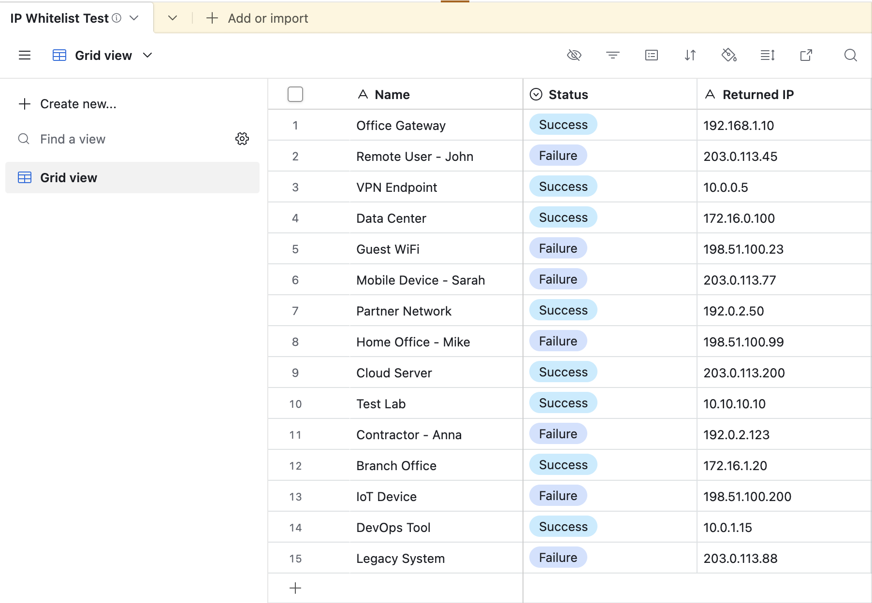The height and width of the screenshot is (603, 872).
Task: Open the share view icon
Action: (x=806, y=55)
